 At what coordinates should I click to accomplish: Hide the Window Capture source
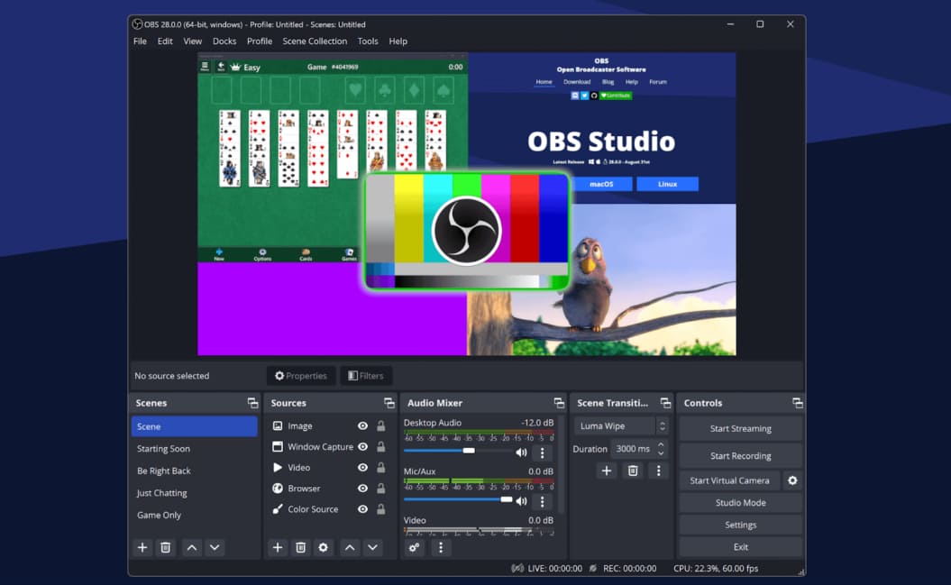coord(362,447)
